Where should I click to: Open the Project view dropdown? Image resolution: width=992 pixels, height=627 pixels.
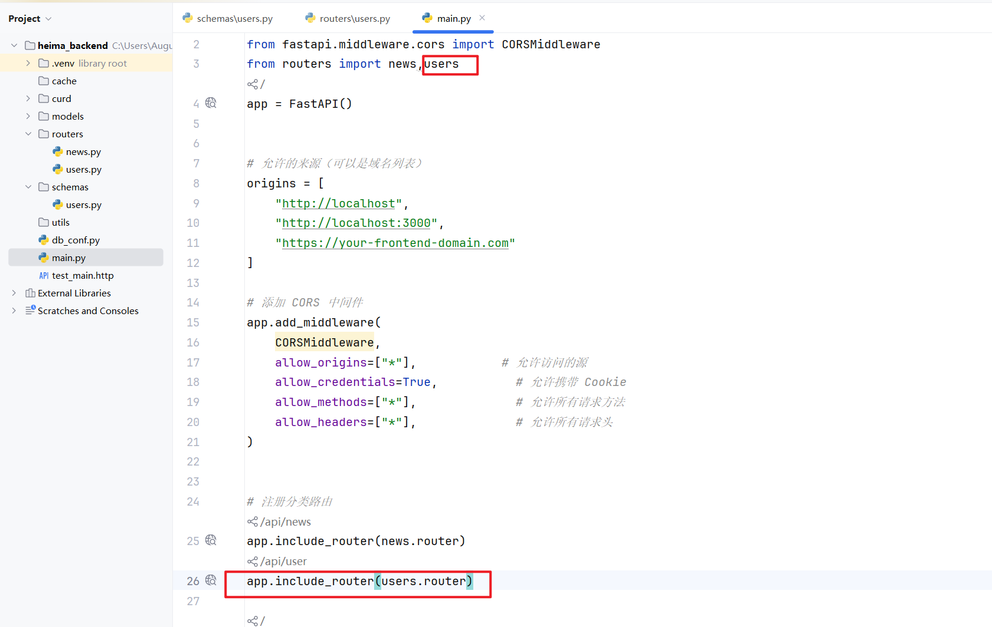[30, 19]
